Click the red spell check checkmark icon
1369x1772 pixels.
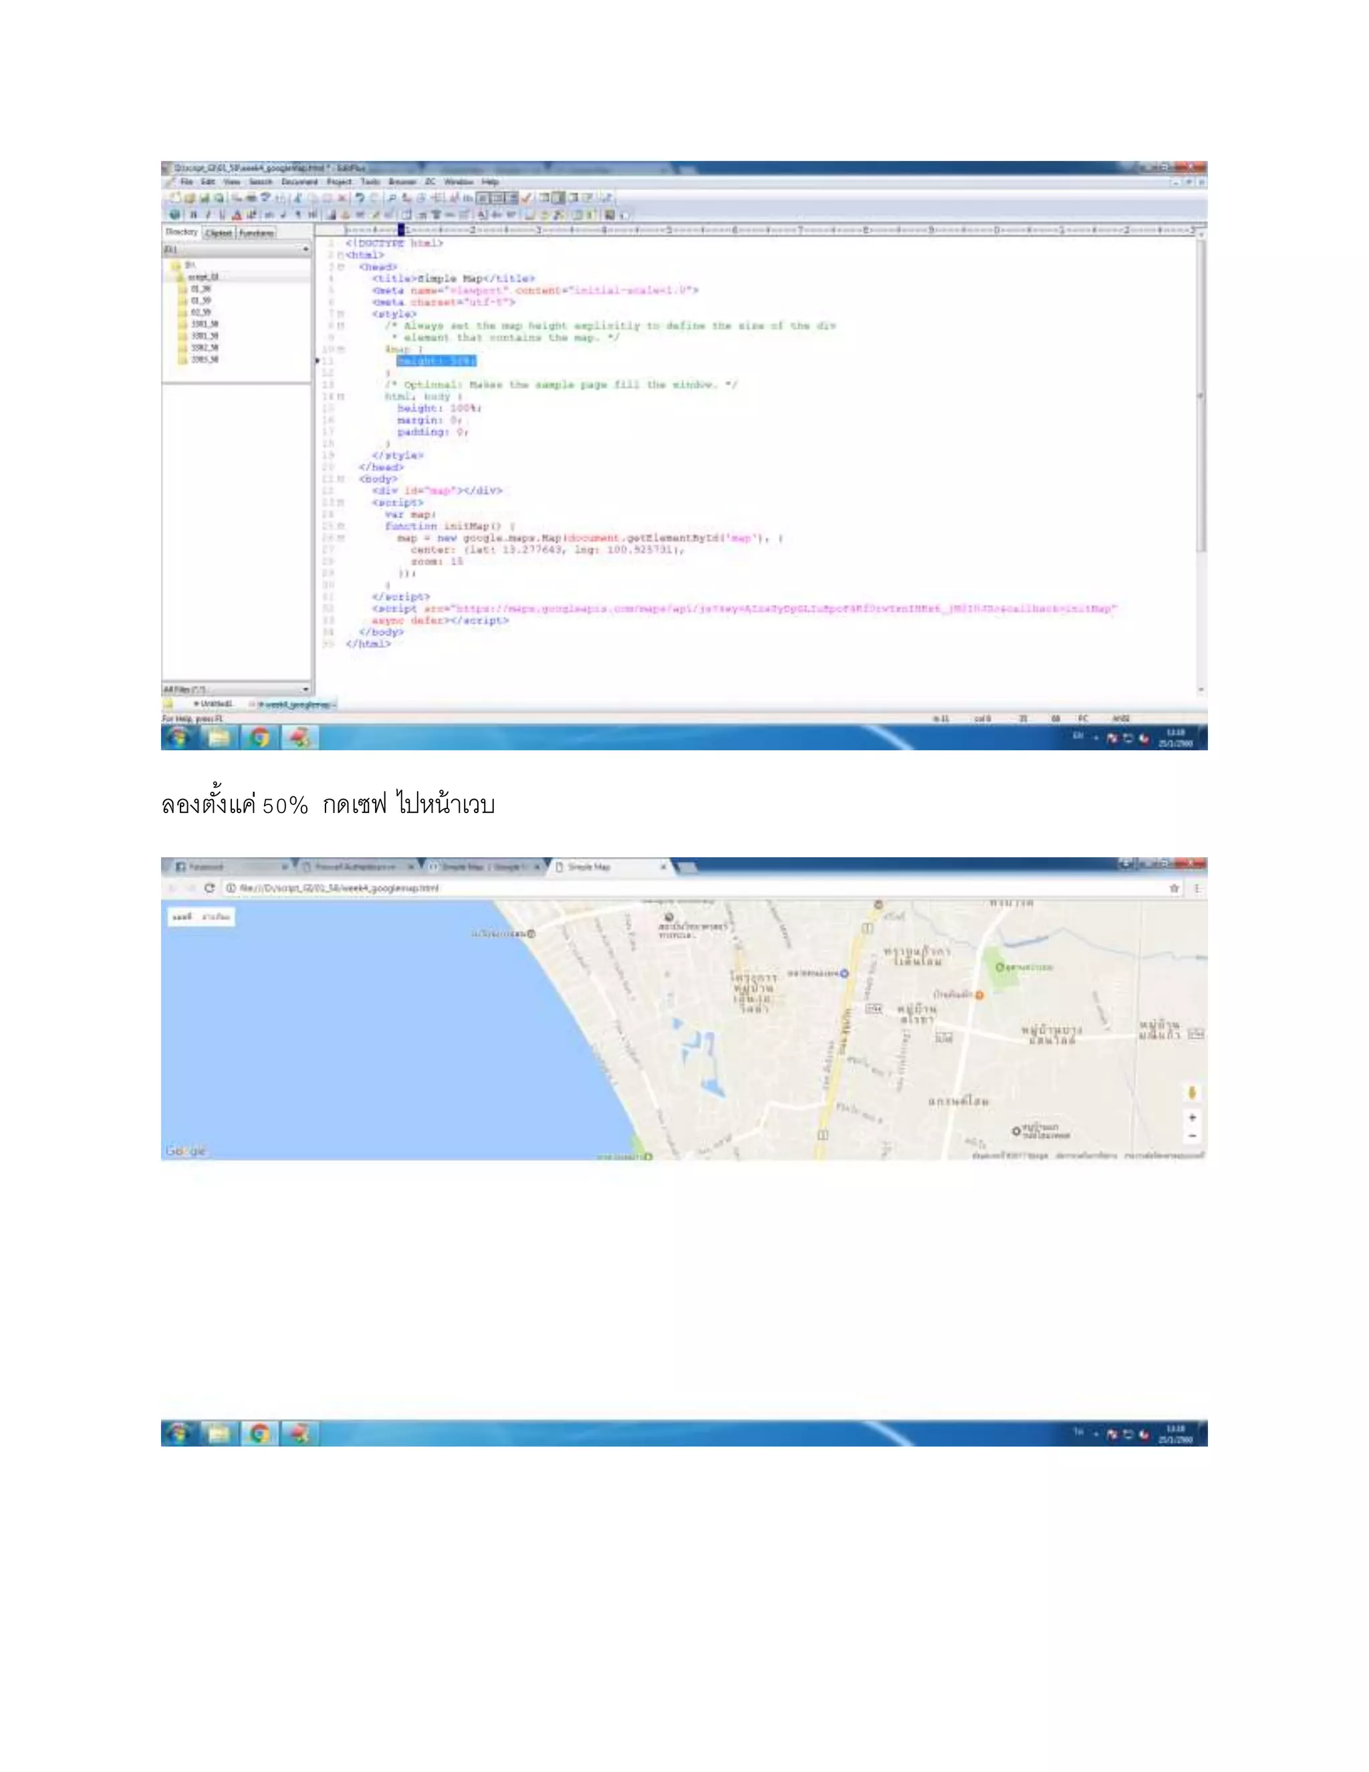(x=527, y=198)
